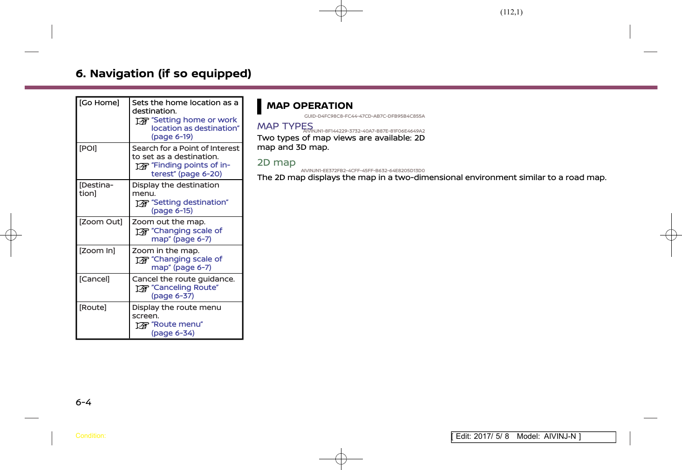The image size is (682, 470).
Task: Click the "The 2D map displays the map" sentence
Action: tap(432, 177)
